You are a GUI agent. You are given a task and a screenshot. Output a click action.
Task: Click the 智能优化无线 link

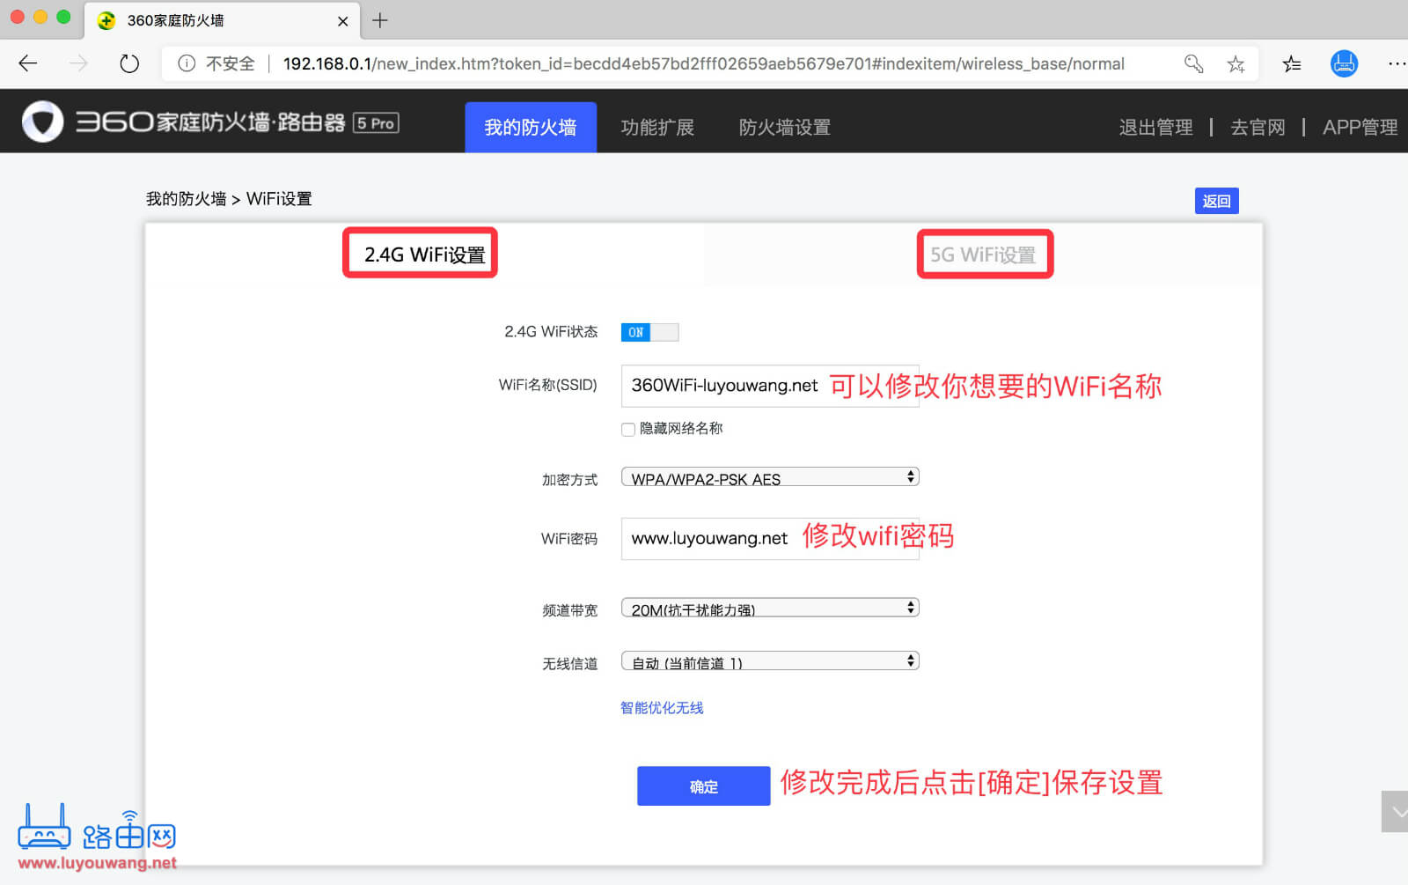point(660,707)
